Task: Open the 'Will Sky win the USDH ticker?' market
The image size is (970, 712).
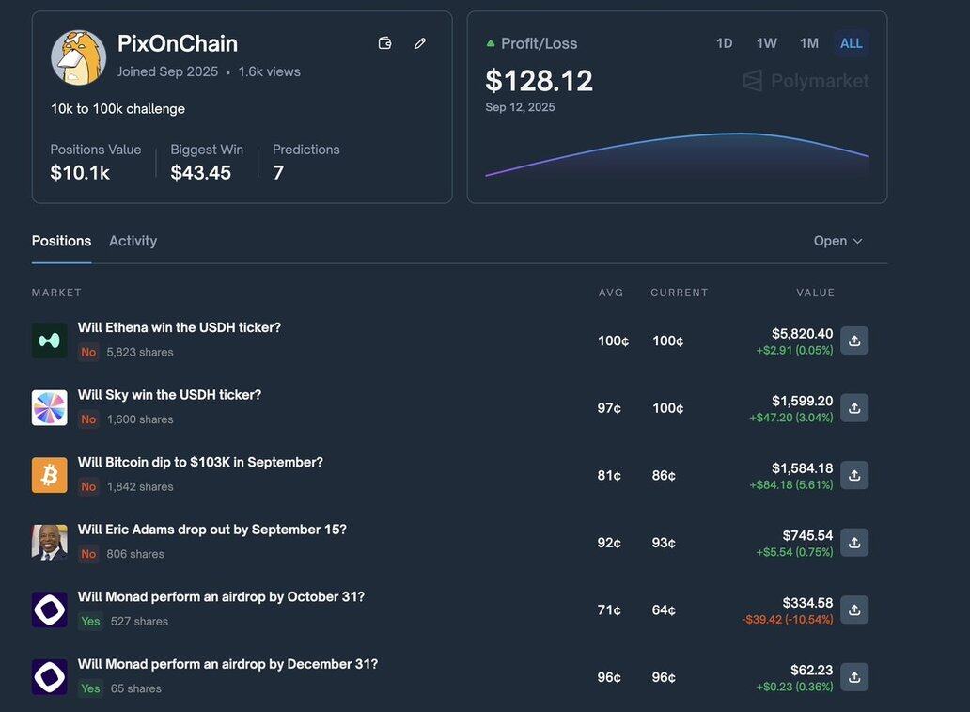Action: [x=169, y=395]
